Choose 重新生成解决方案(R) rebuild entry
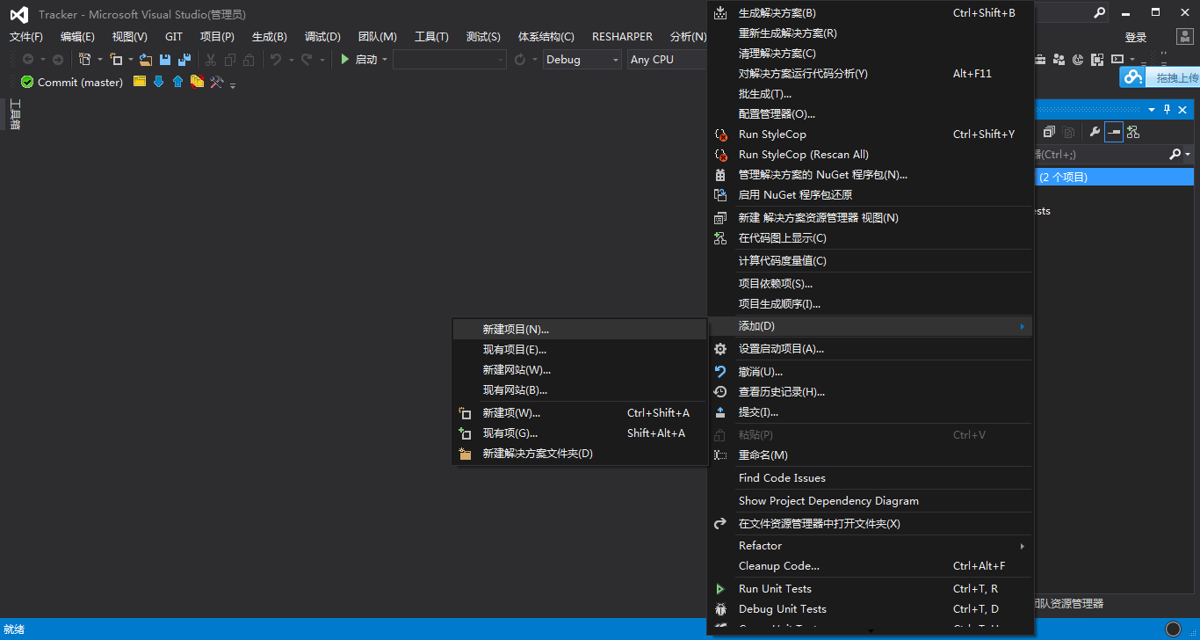Screen dimensions: 1200x640 (x=870, y=33)
